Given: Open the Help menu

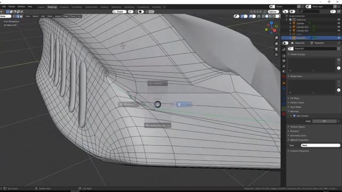Looking at the screenshot, I should [30, 7].
